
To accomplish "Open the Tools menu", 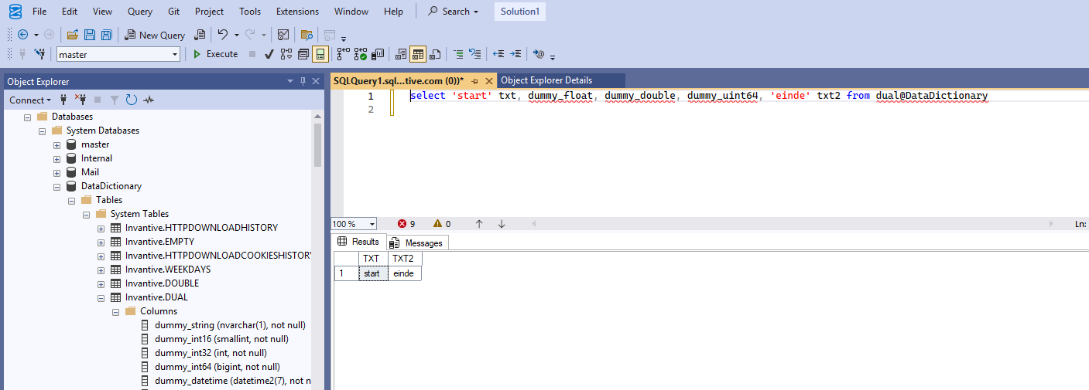I will [250, 12].
